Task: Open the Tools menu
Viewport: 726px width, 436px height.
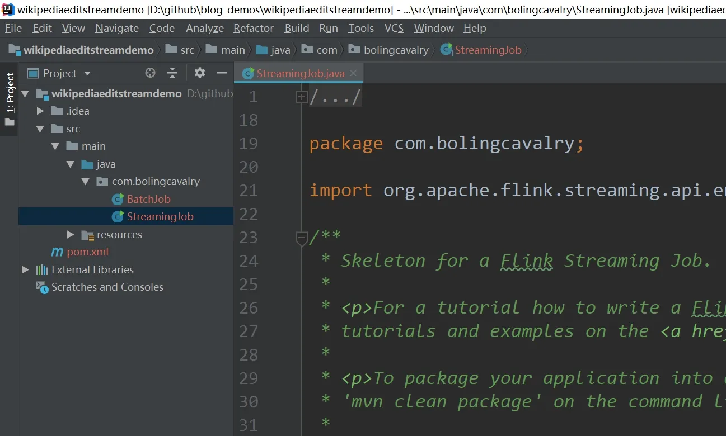Action: tap(361, 28)
